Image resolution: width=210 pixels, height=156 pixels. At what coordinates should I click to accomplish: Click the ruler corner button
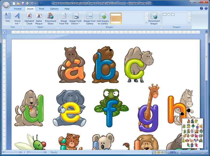(x=4, y=32)
